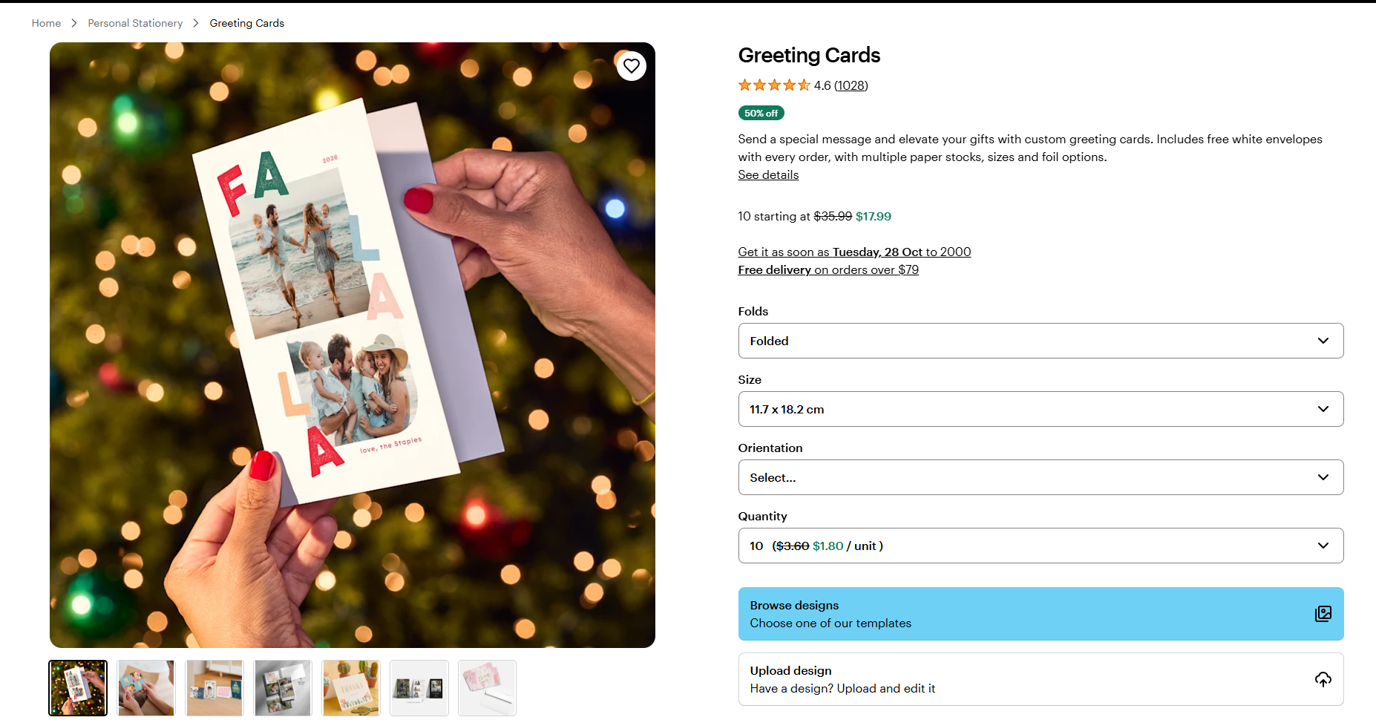Image resolution: width=1376 pixels, height=720 pixels.
Task: Open the Orientation Select dropdown
Action: tap(1040, 477)
